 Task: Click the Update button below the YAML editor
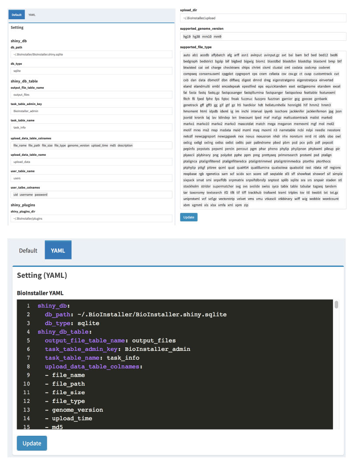click(32, 443)
